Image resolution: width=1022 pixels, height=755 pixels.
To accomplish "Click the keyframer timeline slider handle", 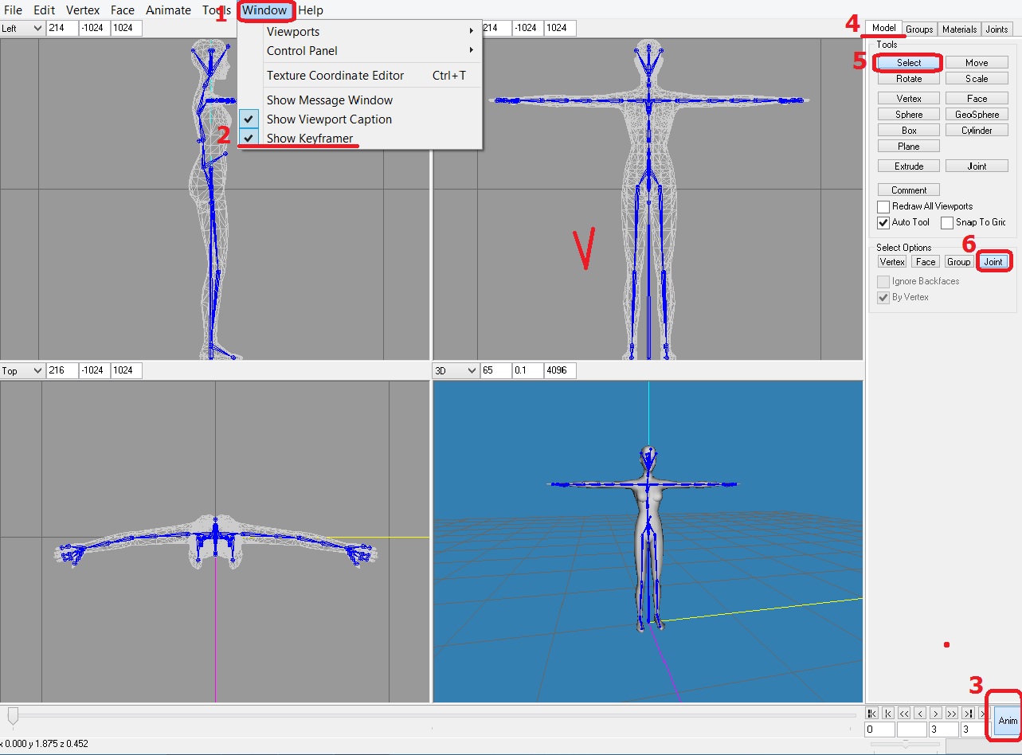I will 13,714.
